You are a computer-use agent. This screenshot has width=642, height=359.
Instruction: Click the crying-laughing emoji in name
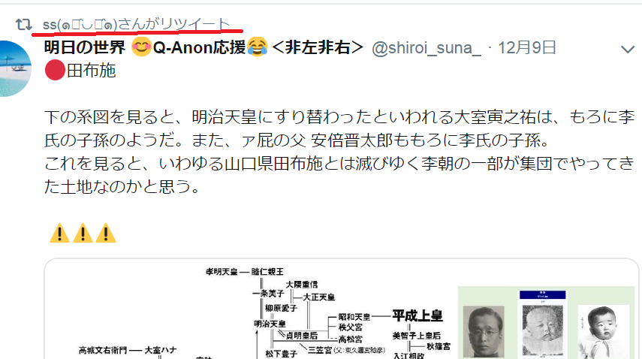[x=257, y=47]
